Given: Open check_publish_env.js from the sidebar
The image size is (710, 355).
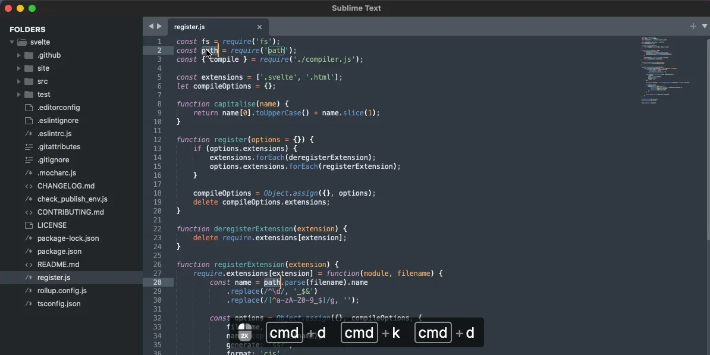Looking at the screenshot, I should tap(73, 199).
